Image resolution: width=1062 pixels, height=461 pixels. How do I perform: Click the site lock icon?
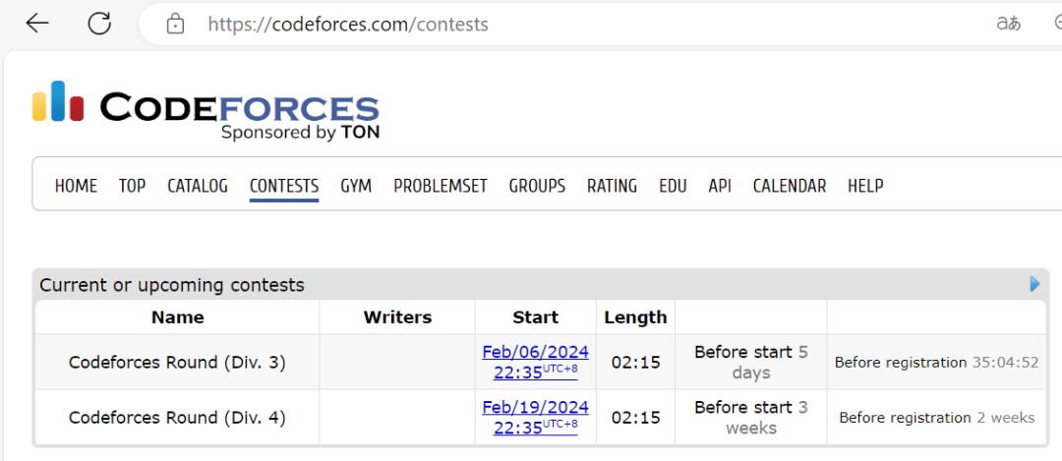[175, 25]
